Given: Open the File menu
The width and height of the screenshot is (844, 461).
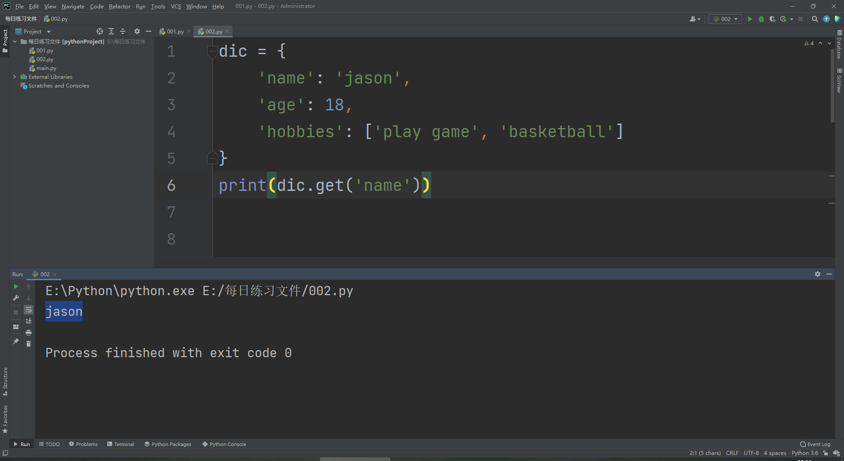Looking at the screenshot, I should point(19,6).
